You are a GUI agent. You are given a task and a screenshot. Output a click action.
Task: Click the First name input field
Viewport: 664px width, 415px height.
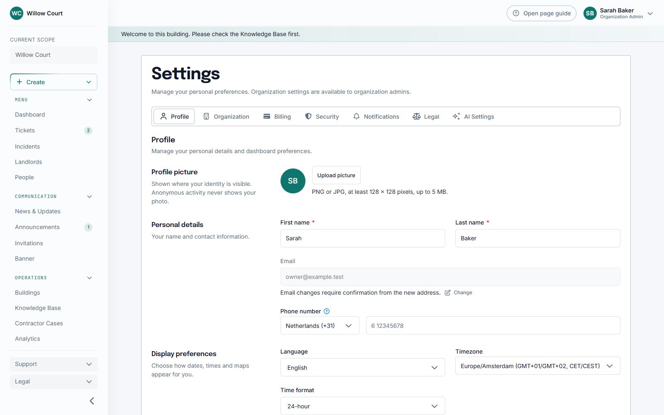pos(363,238)
